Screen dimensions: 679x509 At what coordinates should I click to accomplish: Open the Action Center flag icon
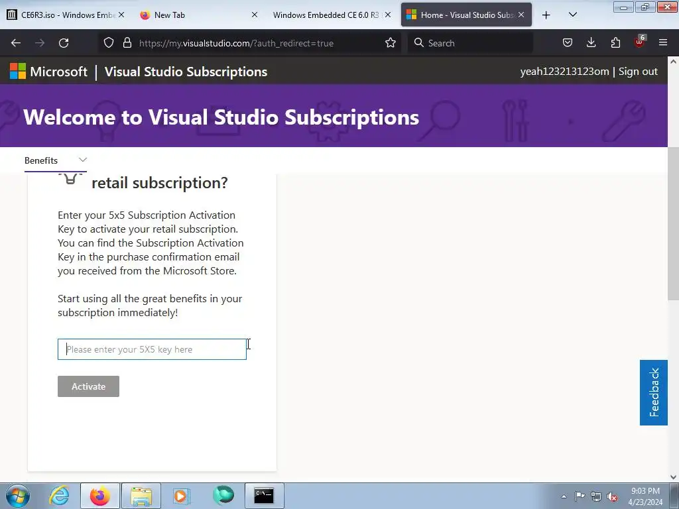click(580, 496)
